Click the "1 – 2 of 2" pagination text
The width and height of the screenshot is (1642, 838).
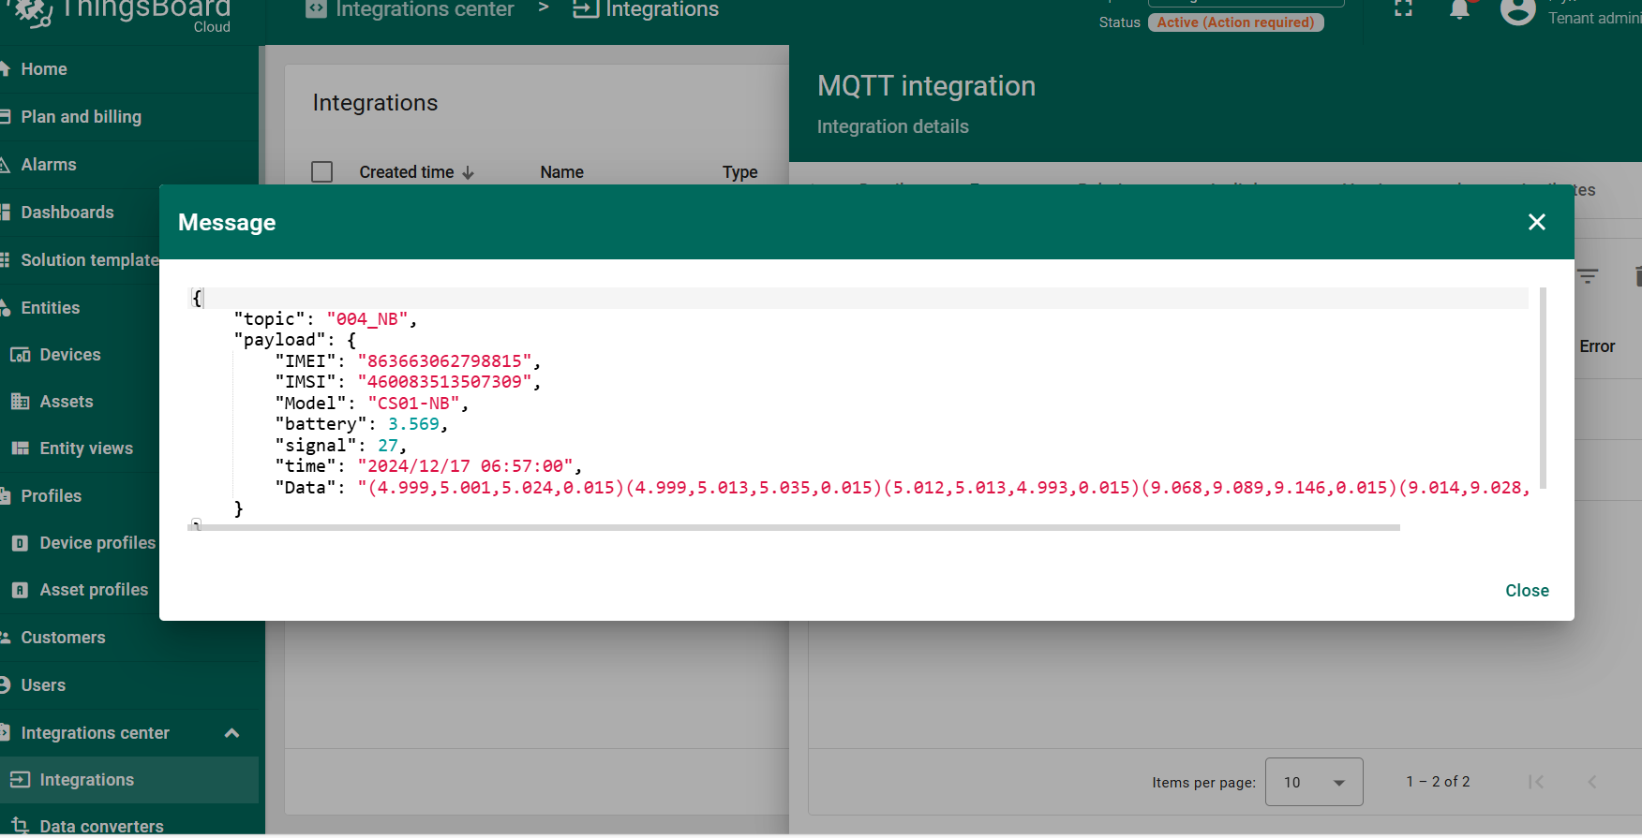coord(1438,782)
